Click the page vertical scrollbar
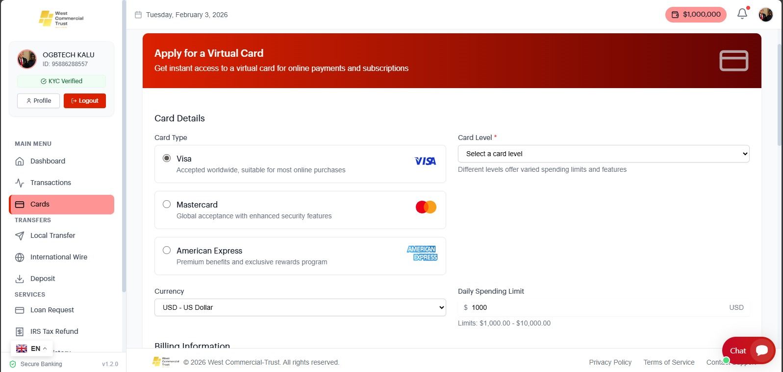Viewport: 783px width, 372px height. (x=780, y=94)
